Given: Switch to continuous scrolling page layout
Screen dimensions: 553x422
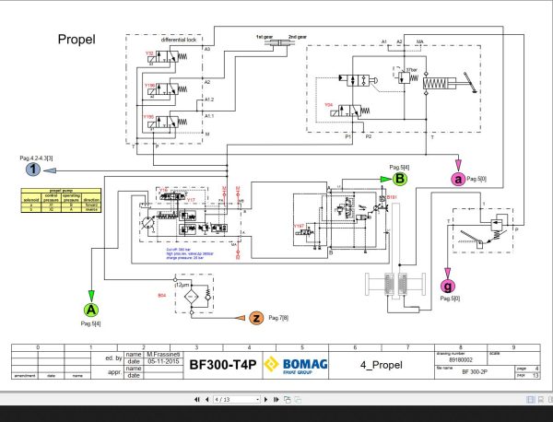Looking at the screenshot, I should (x=541, y=400).
